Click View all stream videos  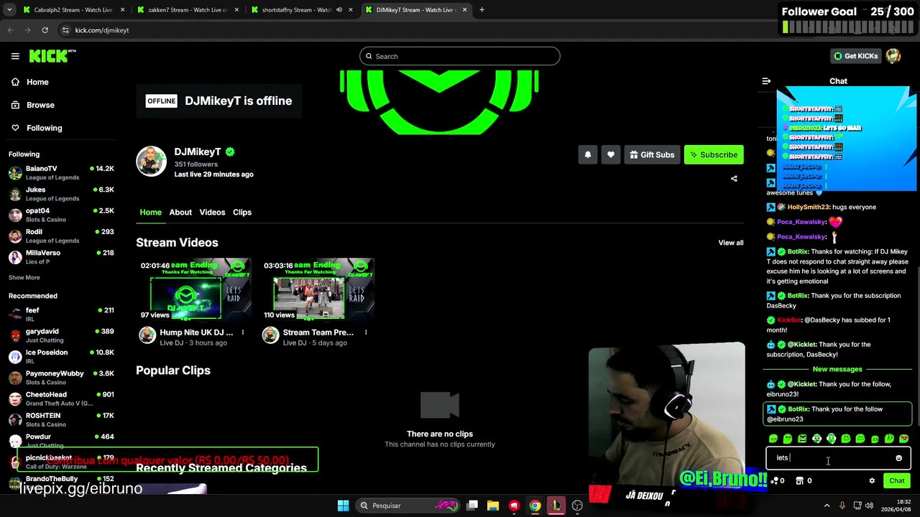pyautogui.click(x=731, y=243)
